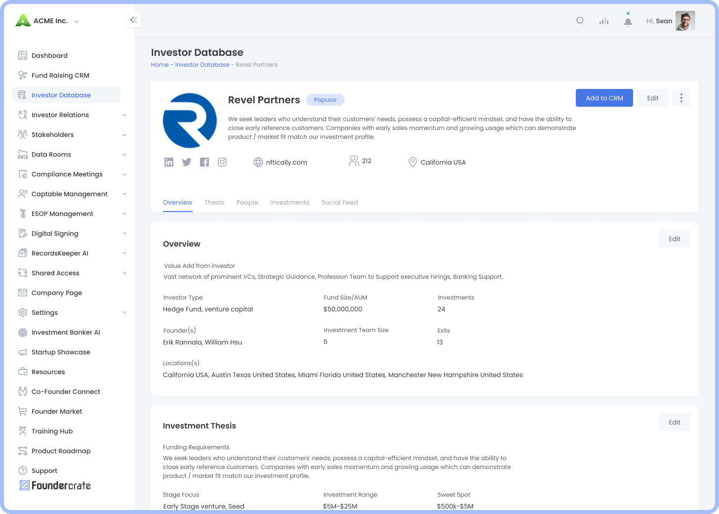Expand Investor Relations submenu chevron
The image size is (719, 514).
point(124,115)
